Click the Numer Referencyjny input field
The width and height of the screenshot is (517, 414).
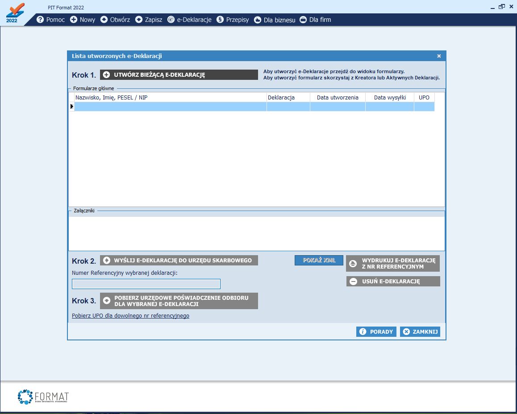(x=146, y=284)
